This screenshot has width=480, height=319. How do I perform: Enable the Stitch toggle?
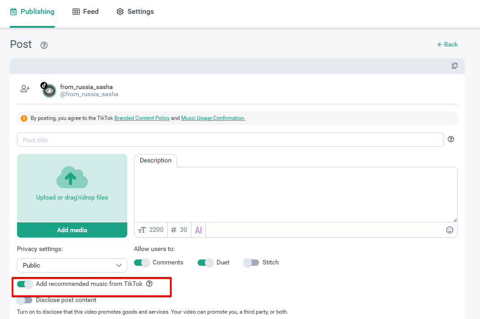(251, 263)
